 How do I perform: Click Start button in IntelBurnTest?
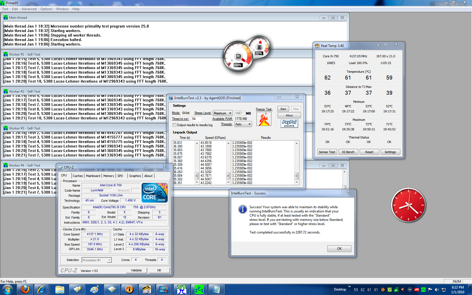pos(283,109)
